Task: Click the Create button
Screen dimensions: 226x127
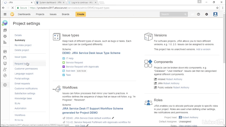Action: coord(81,14)
